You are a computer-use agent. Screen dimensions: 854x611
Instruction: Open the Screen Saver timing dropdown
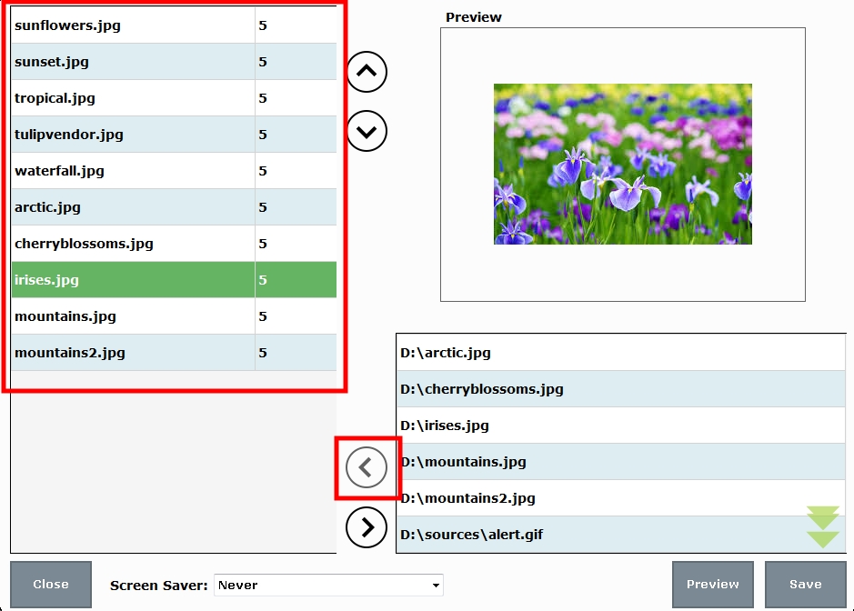click(x=327, y=585)
